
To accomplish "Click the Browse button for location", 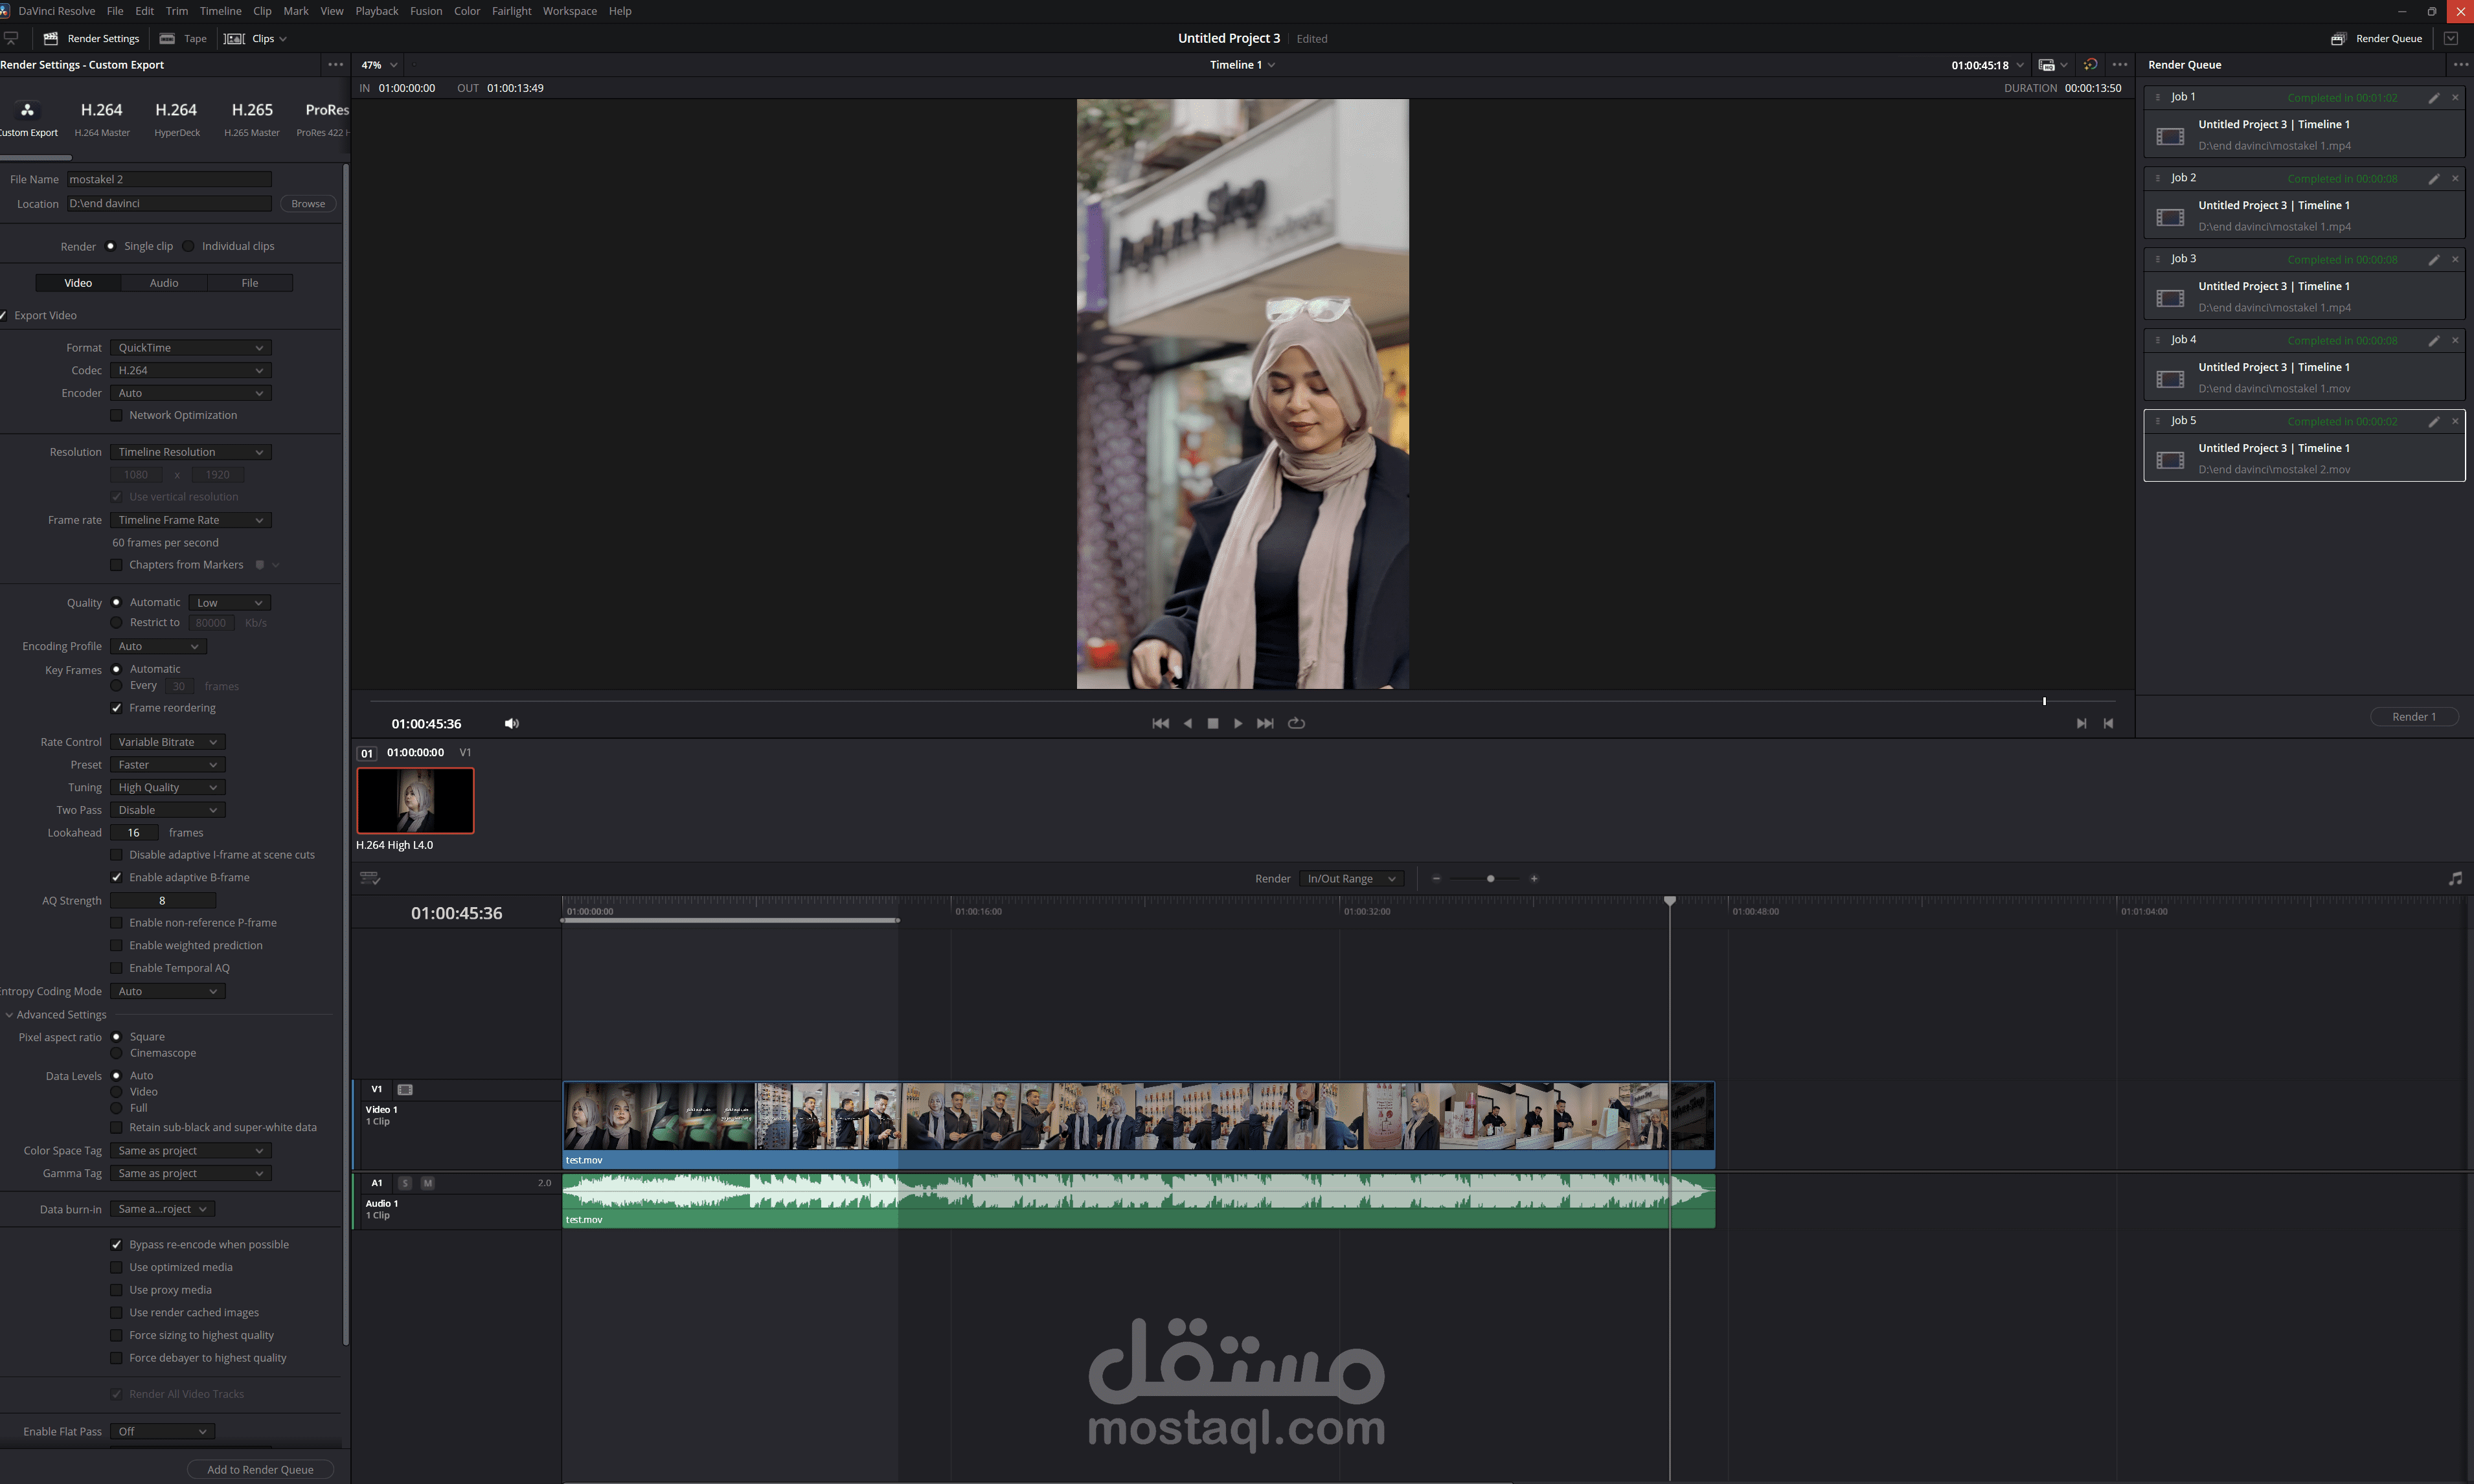I will [x=308, y=204].
